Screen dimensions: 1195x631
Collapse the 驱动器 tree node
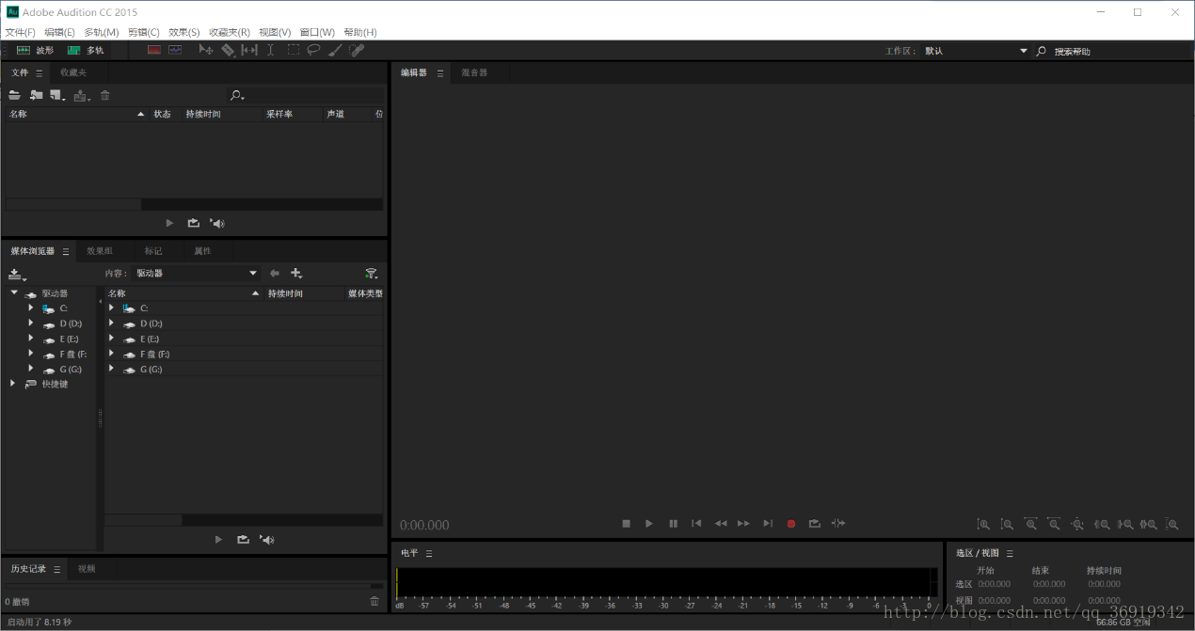coord(14,292)
